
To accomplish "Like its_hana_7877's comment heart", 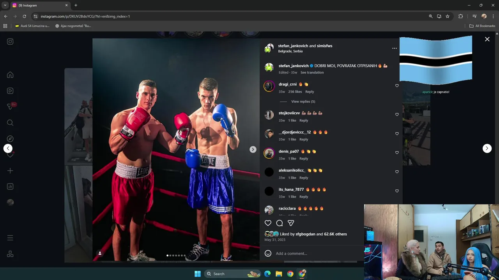I will pyautogui.click(x=397, y=191).
